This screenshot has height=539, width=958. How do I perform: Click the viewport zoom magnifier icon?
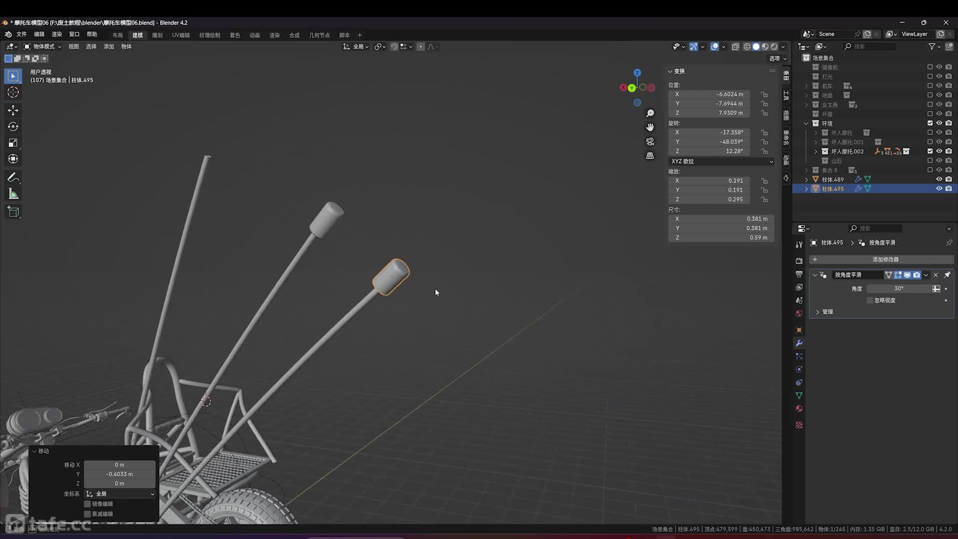pos(650,114)
